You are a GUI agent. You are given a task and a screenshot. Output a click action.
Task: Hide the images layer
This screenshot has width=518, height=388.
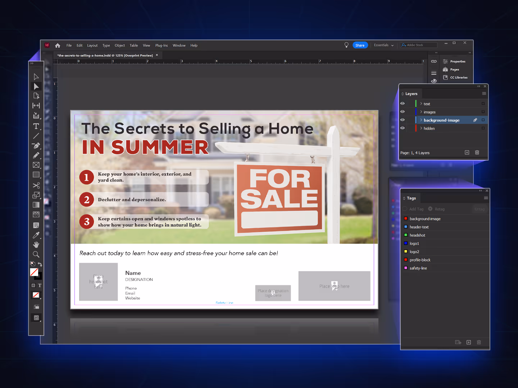403,112
